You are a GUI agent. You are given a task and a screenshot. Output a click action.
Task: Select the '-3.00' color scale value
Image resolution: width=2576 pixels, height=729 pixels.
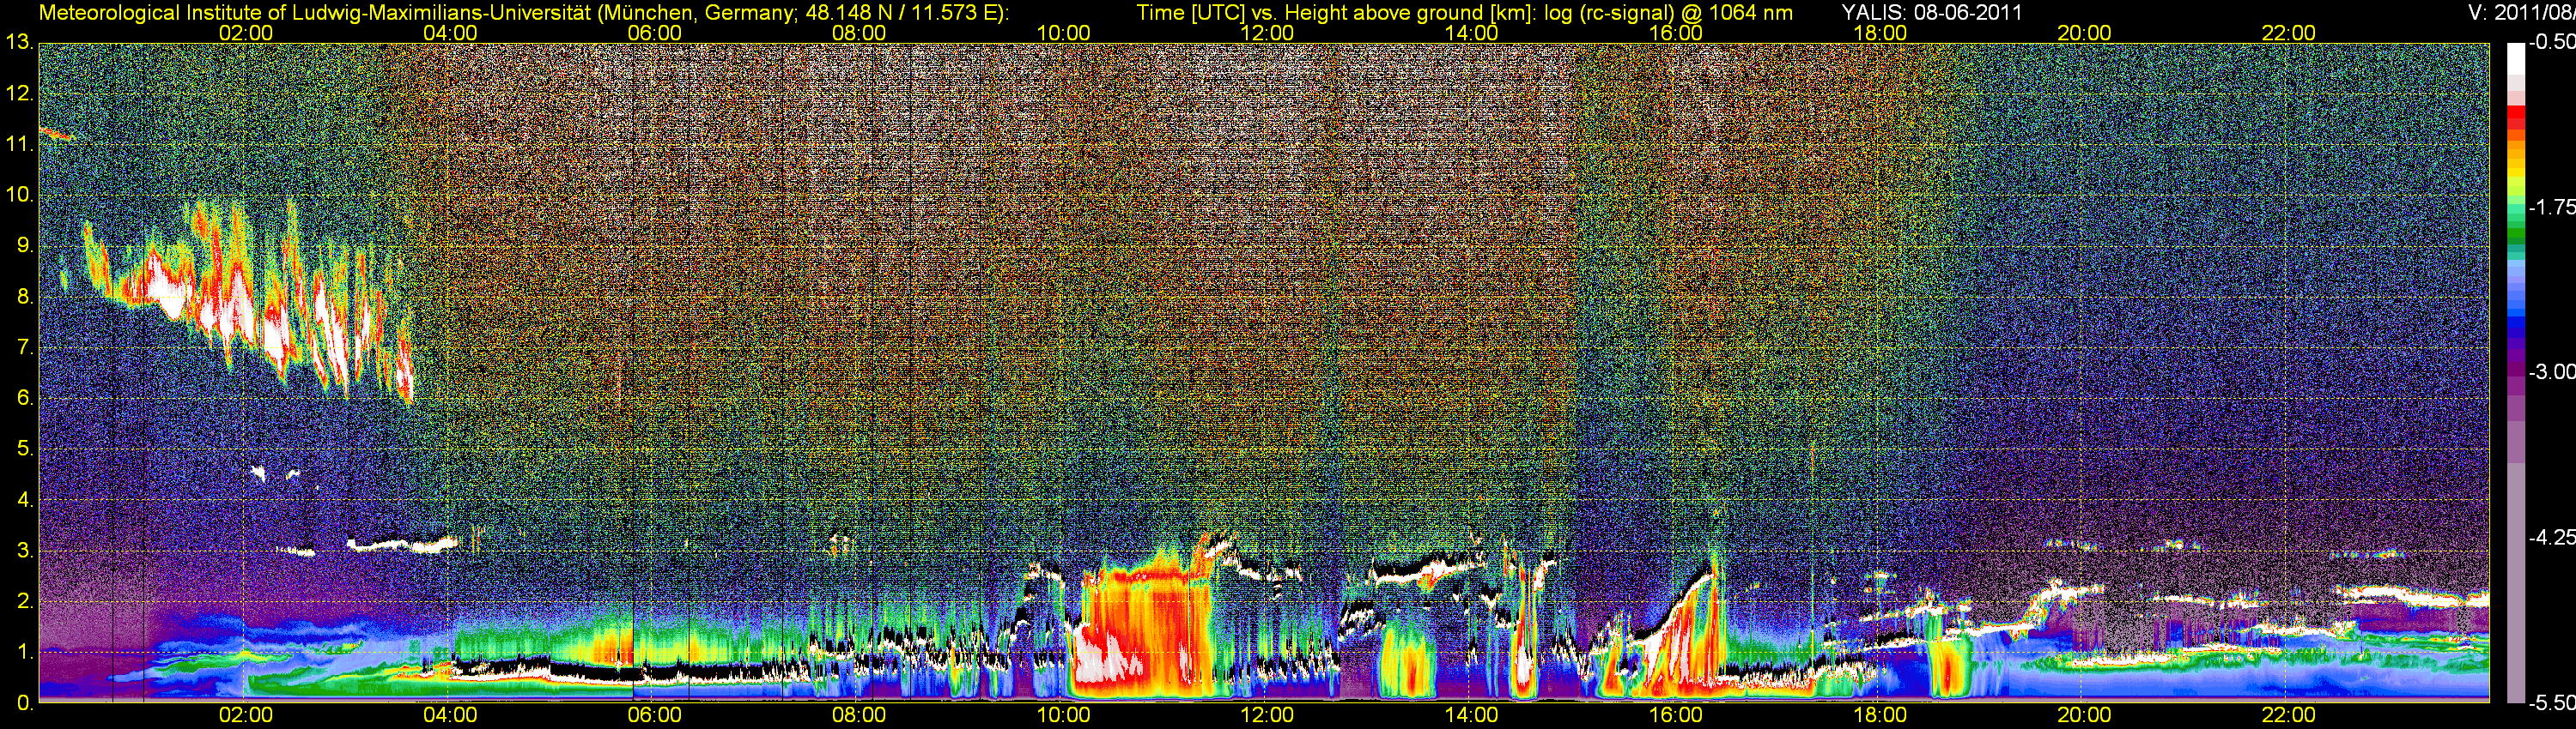click(2551, 371)
